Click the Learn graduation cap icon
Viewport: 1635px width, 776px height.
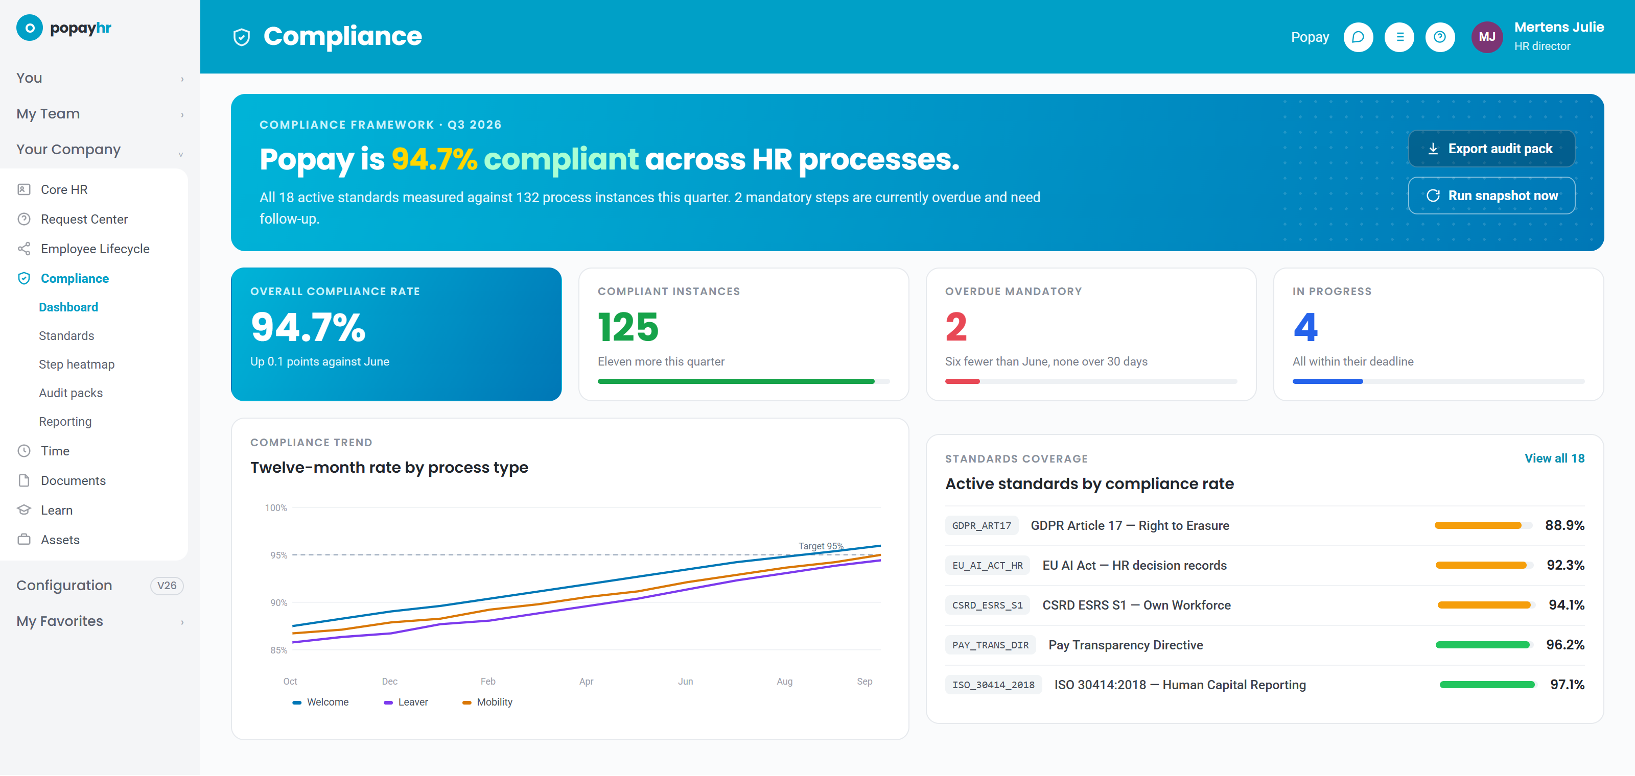(24, 511)
